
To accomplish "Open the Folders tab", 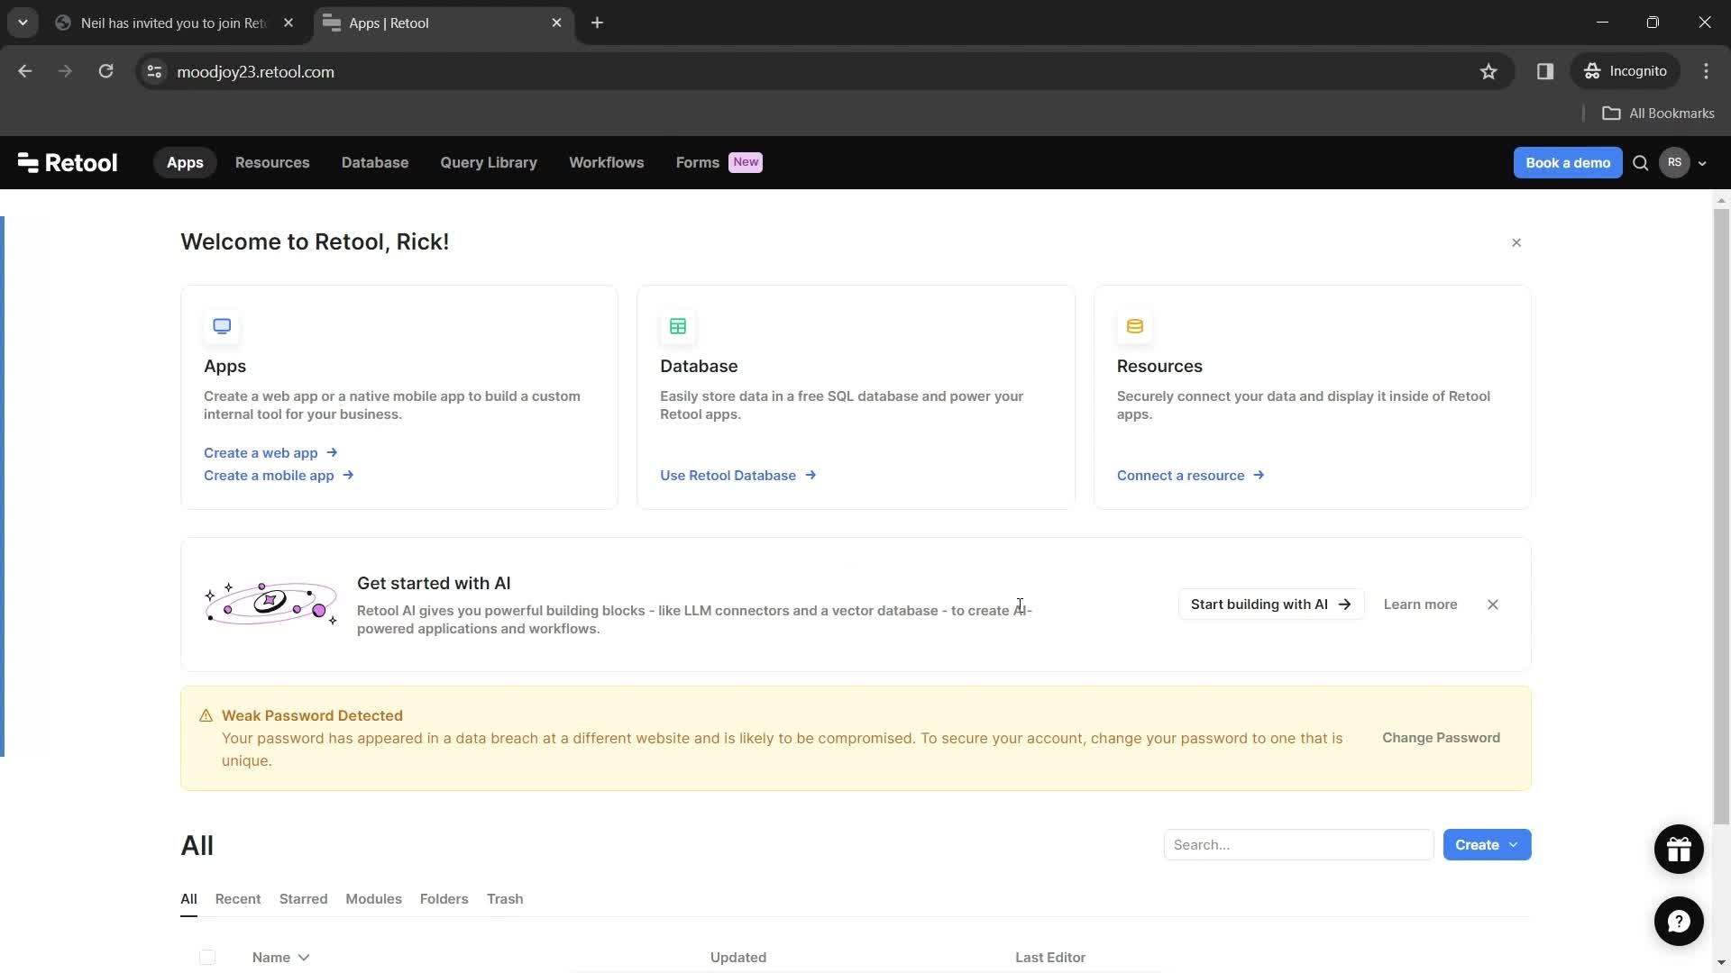I will 444,899.
